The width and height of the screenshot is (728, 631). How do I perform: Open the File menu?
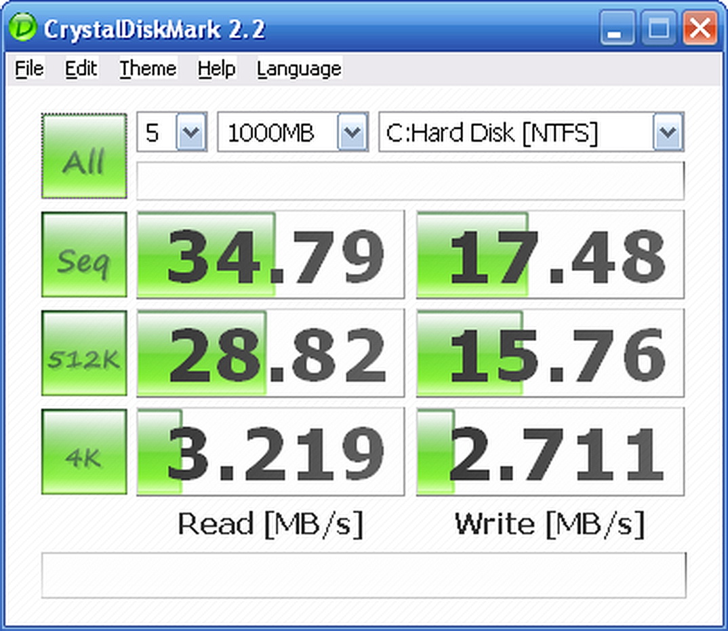pos(29,68)
